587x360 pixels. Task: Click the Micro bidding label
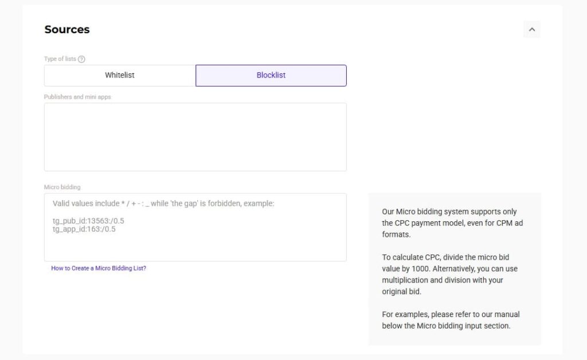click(x=62, y=187)
